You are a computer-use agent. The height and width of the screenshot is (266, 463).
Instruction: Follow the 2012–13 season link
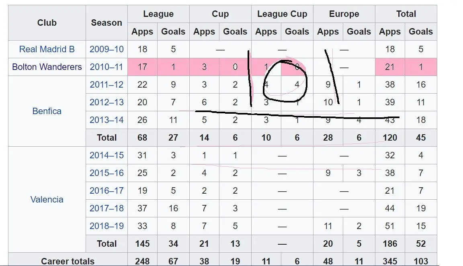107,102
